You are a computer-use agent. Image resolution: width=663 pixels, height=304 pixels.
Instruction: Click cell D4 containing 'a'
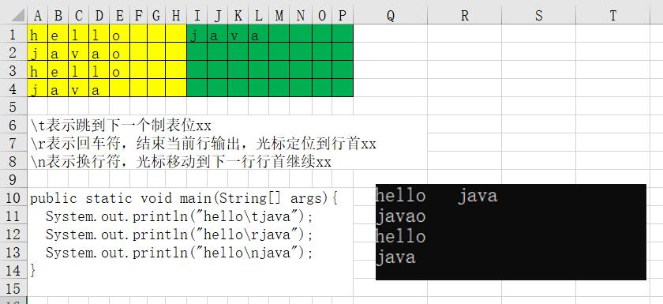(99, 88)
